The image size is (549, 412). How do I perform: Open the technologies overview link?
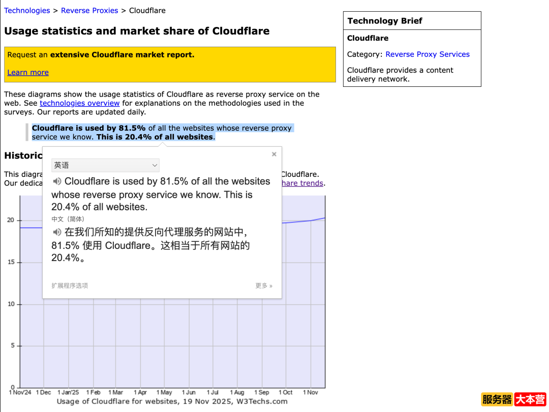coord(79,103)
